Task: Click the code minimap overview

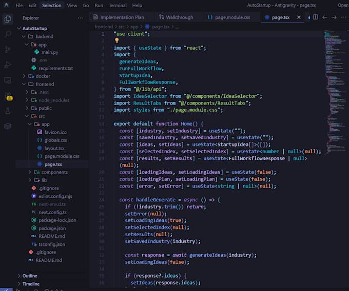Action: pyautogui.click(x=336, y=93)
